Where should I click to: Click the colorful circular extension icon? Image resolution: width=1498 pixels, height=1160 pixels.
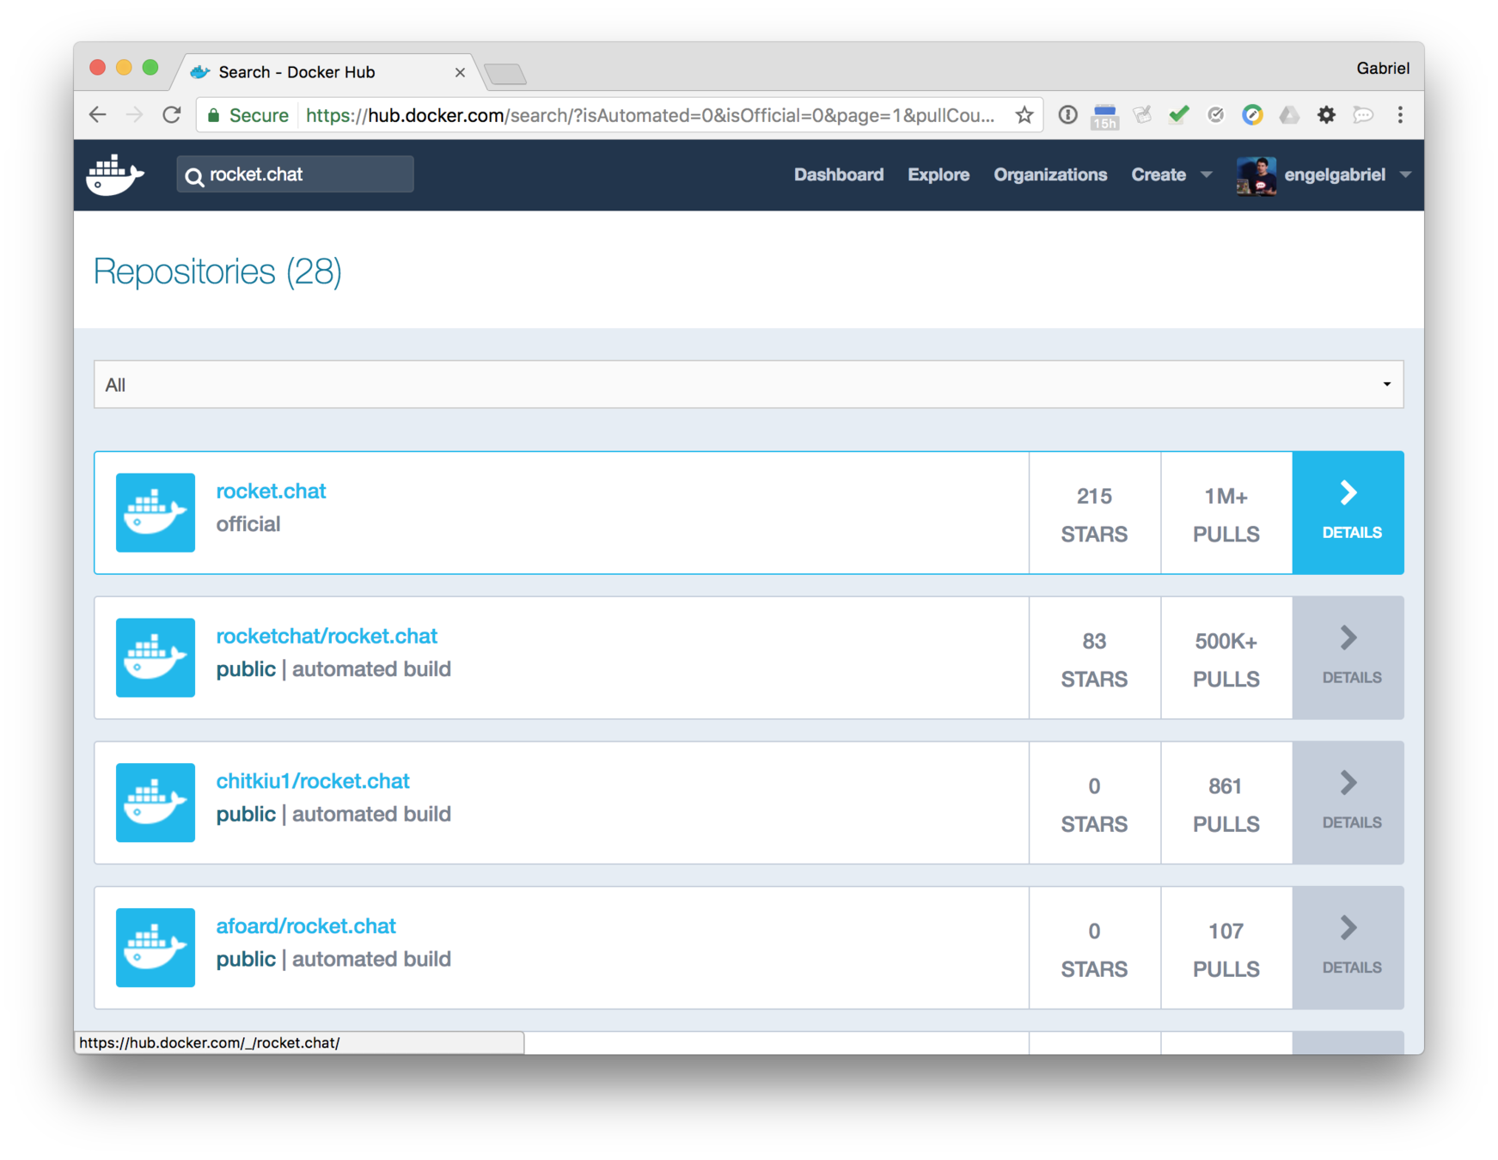[x=1252, y=115]
